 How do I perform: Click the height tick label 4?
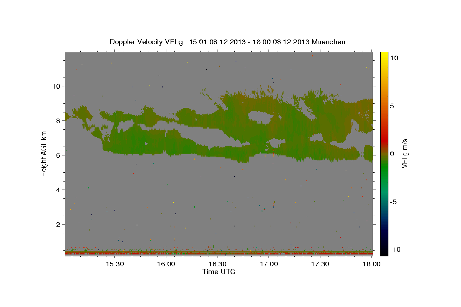(x=57, y=190)
